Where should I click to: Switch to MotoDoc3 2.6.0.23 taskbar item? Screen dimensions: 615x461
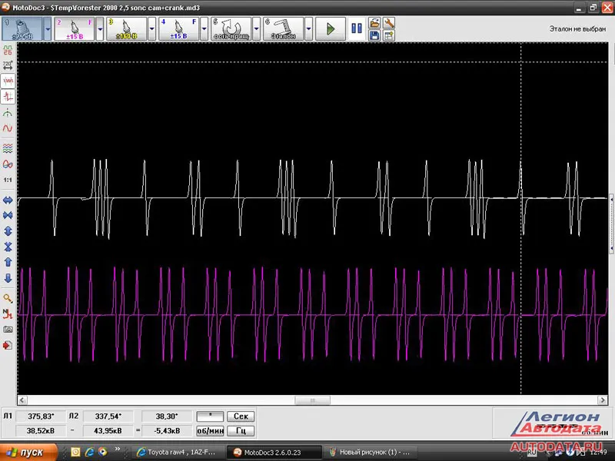coord(274,453)
